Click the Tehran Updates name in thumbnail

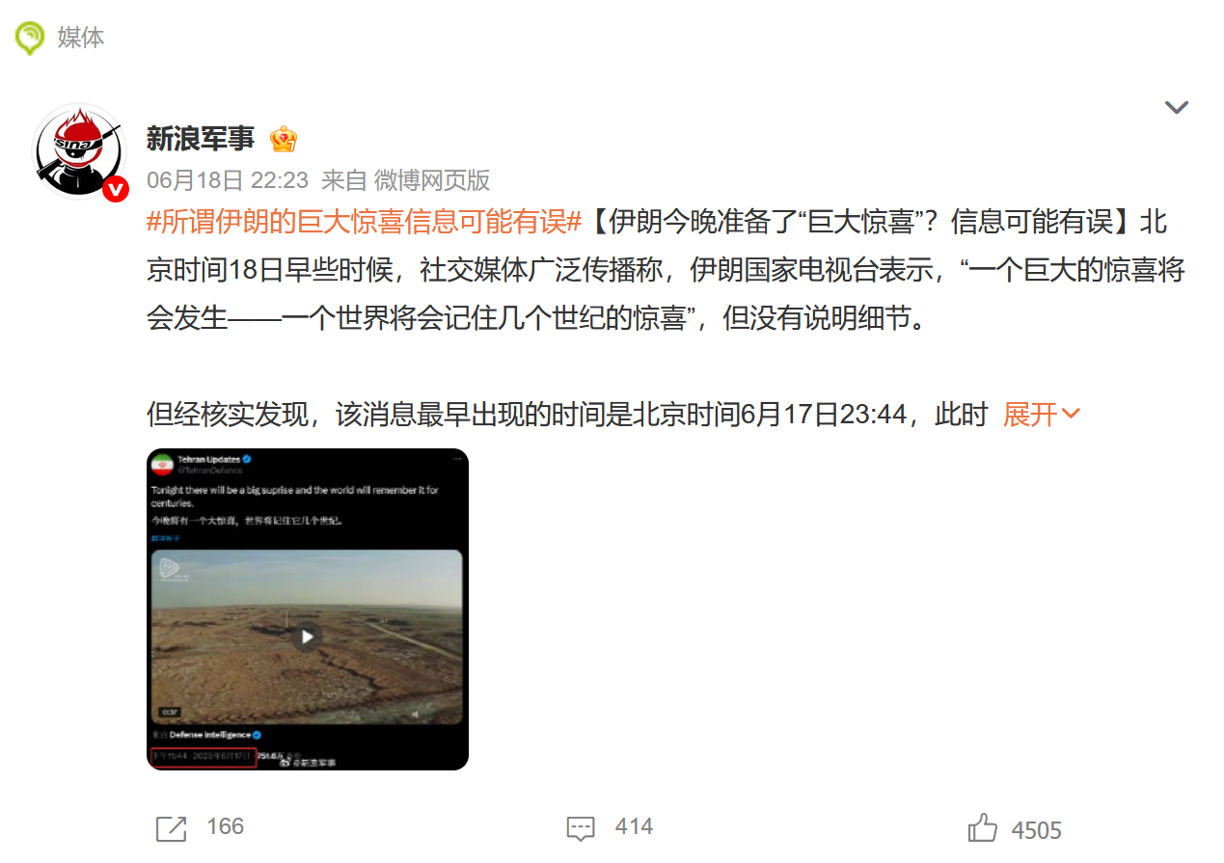[208, 460]
